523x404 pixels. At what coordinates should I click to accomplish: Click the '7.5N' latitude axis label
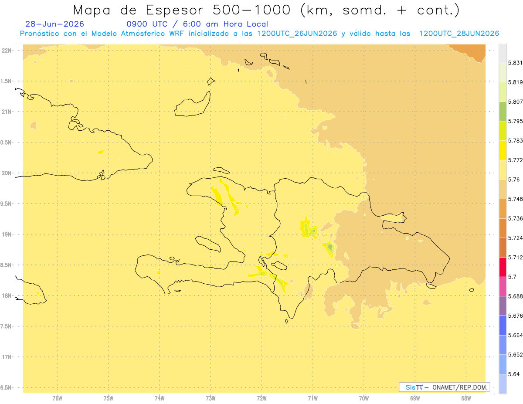pos(6,326)
